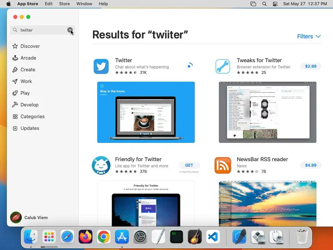The width and height of the screenshot is (333, 250).
Task: Click the Work paper plane icon
Action: tap(15, 81)
